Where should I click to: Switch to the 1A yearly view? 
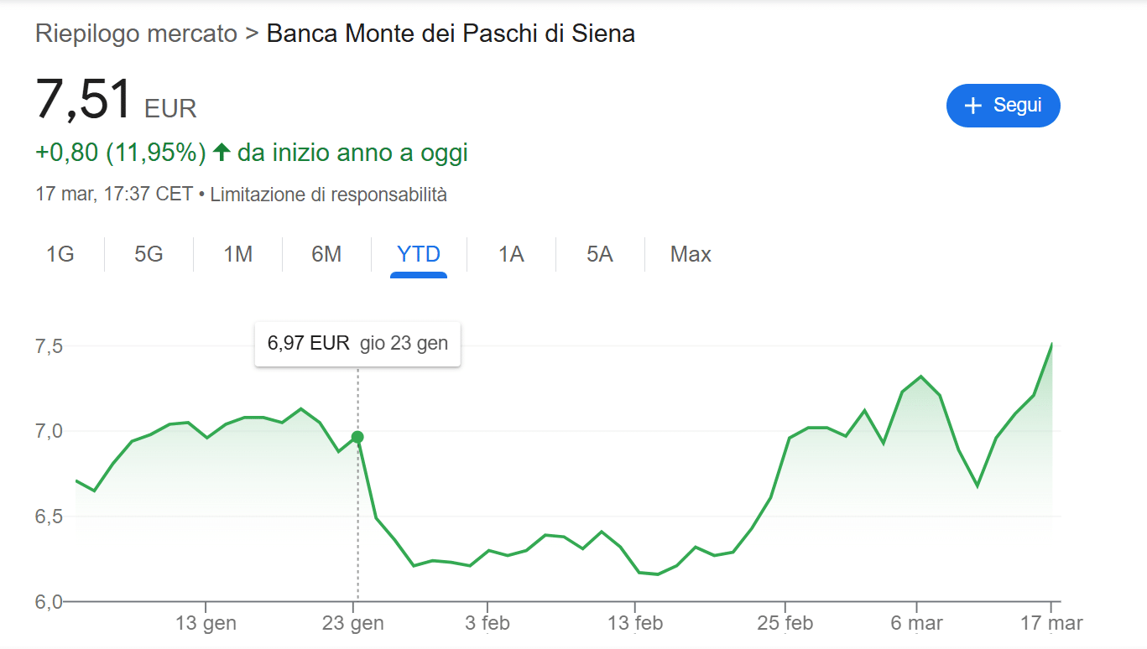tap(511, 254)
